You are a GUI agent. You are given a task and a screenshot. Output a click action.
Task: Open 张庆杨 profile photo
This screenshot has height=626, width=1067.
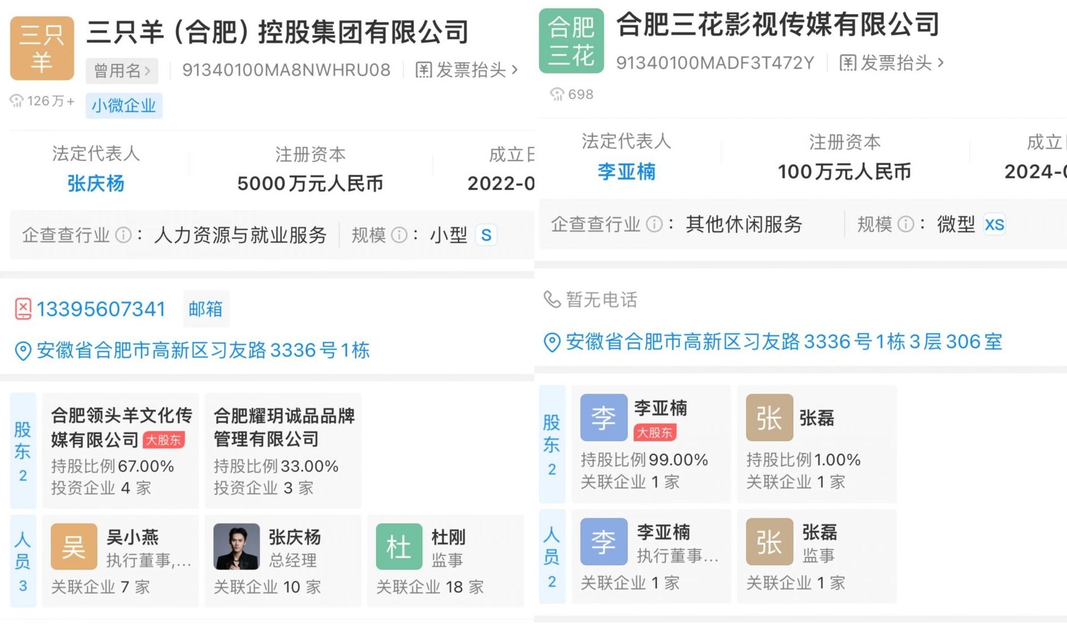coord(237,547)
